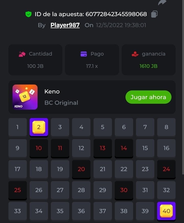Pick the number 13 tile

(102, 148)
